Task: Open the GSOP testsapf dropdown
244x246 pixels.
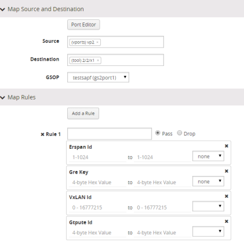Action: point(98,78)
